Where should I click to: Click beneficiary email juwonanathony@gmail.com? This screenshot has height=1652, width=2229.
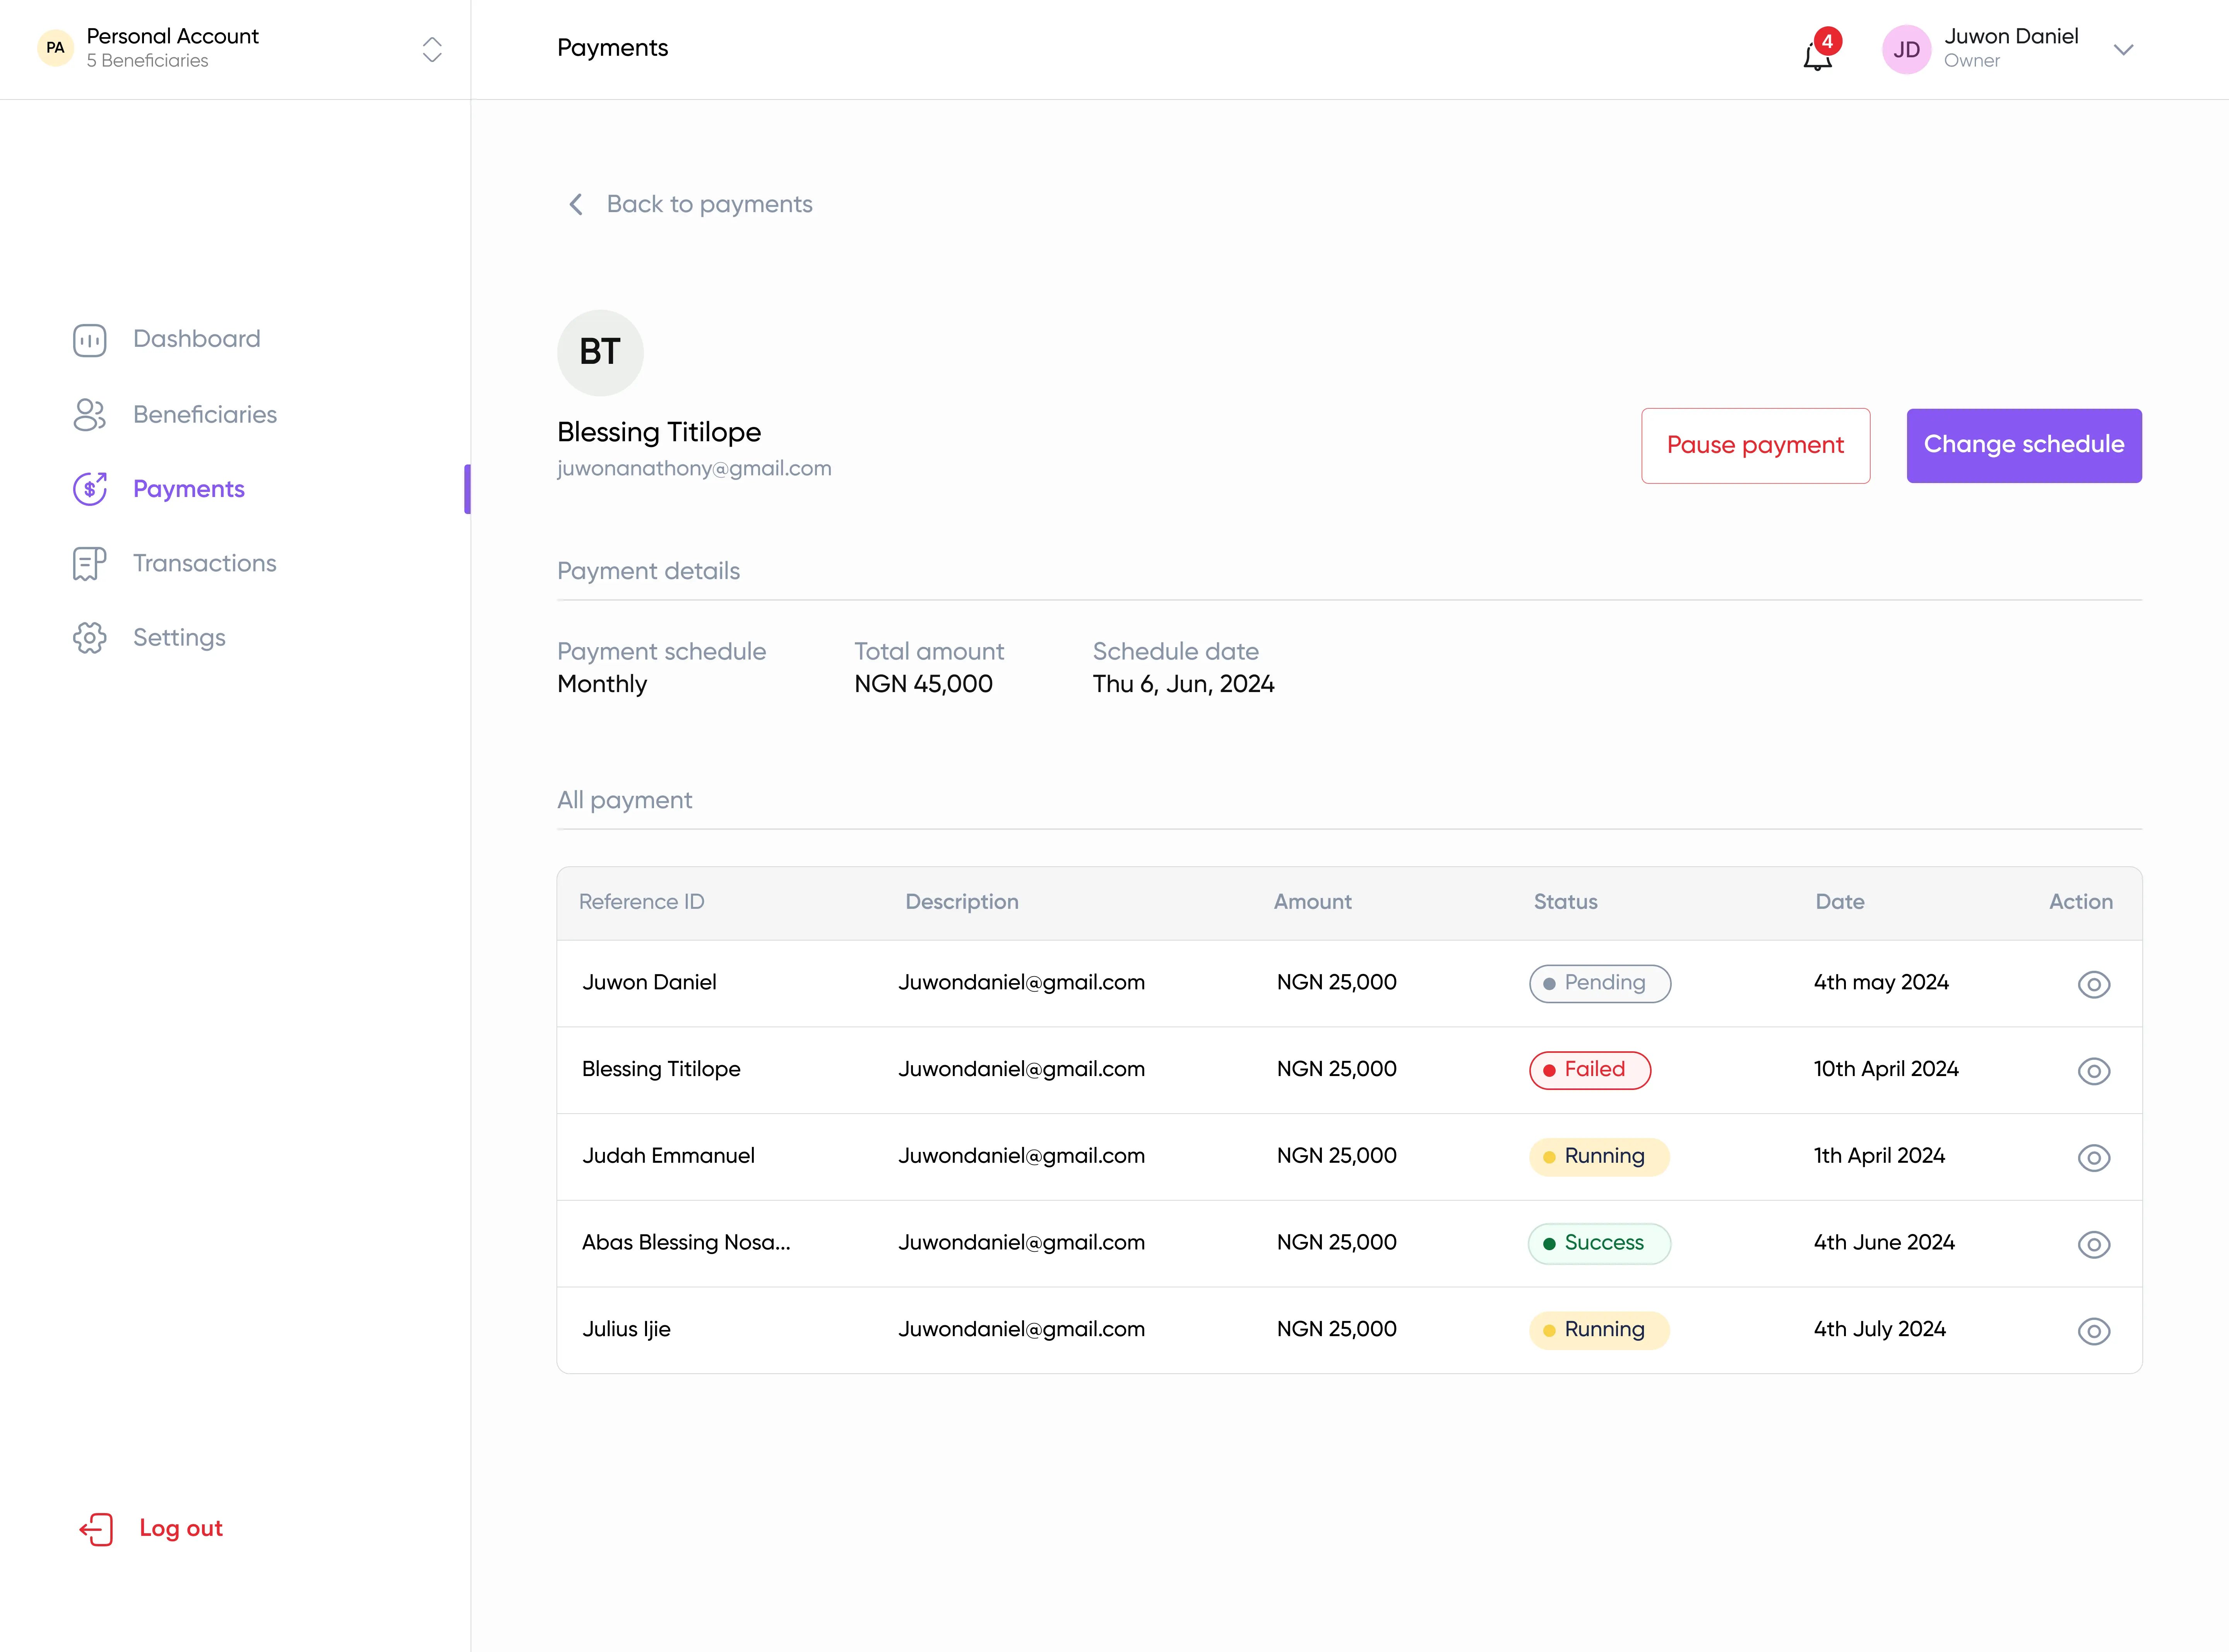pyautogui.click(x=694, y=468)
